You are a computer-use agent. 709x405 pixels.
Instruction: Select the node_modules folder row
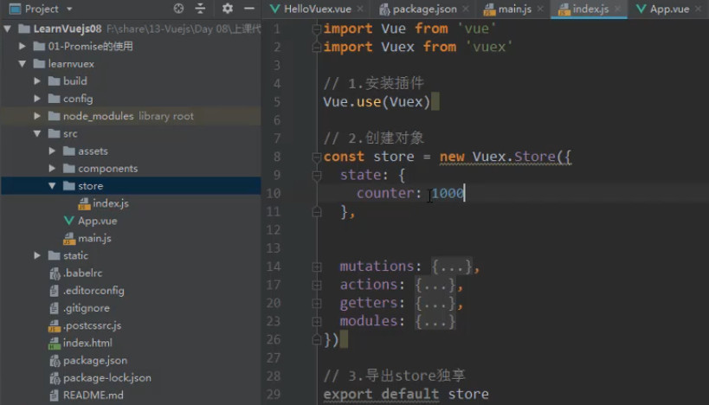pyautogui.click(x=131, y=116)
